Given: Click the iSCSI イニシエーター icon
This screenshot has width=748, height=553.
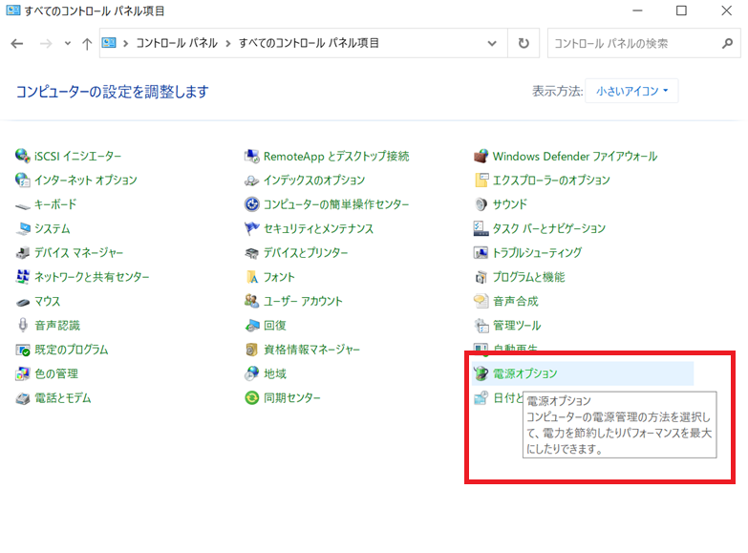Looking at the screenshot, I should point(23,156).
